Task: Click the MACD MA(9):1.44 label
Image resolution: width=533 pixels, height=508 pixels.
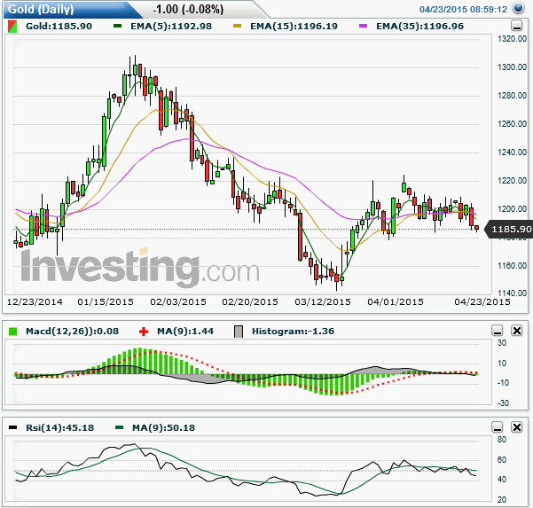Action: tap(185, 331)
